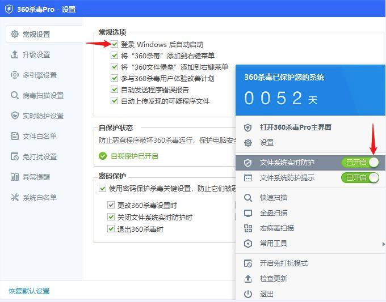
Task: Uncheck 退出360杀毒时 password protection checkbox
Action: pos(111,229)
